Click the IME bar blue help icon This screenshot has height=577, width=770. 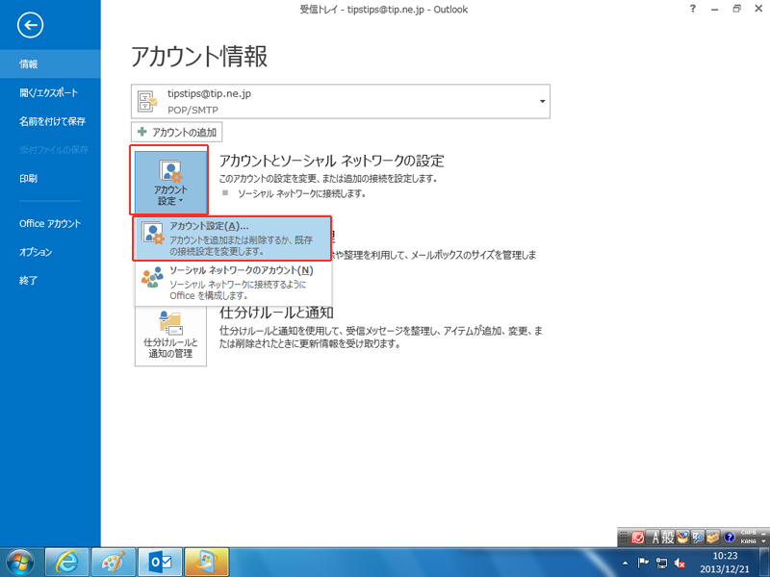[x=730, y=539]
